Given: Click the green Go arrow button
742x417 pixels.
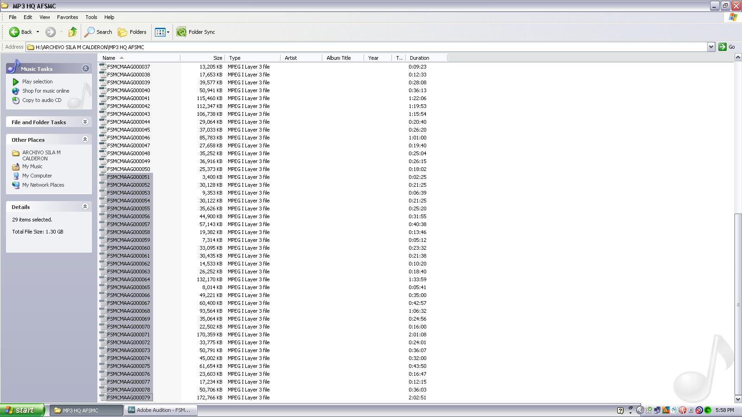Looking at the screenshot, I should tap(722, 47).
